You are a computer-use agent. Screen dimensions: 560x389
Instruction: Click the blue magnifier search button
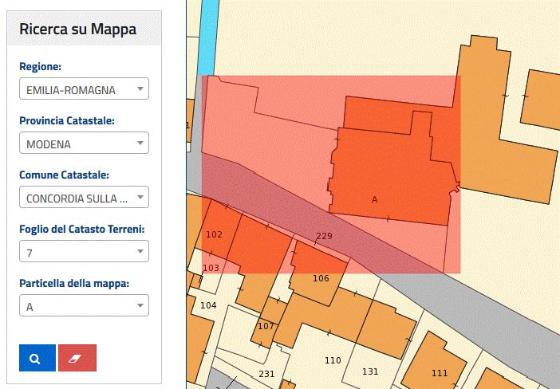coord(37,358)
